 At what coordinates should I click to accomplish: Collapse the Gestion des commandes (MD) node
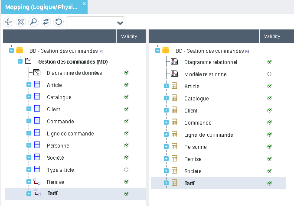point(20,61)
